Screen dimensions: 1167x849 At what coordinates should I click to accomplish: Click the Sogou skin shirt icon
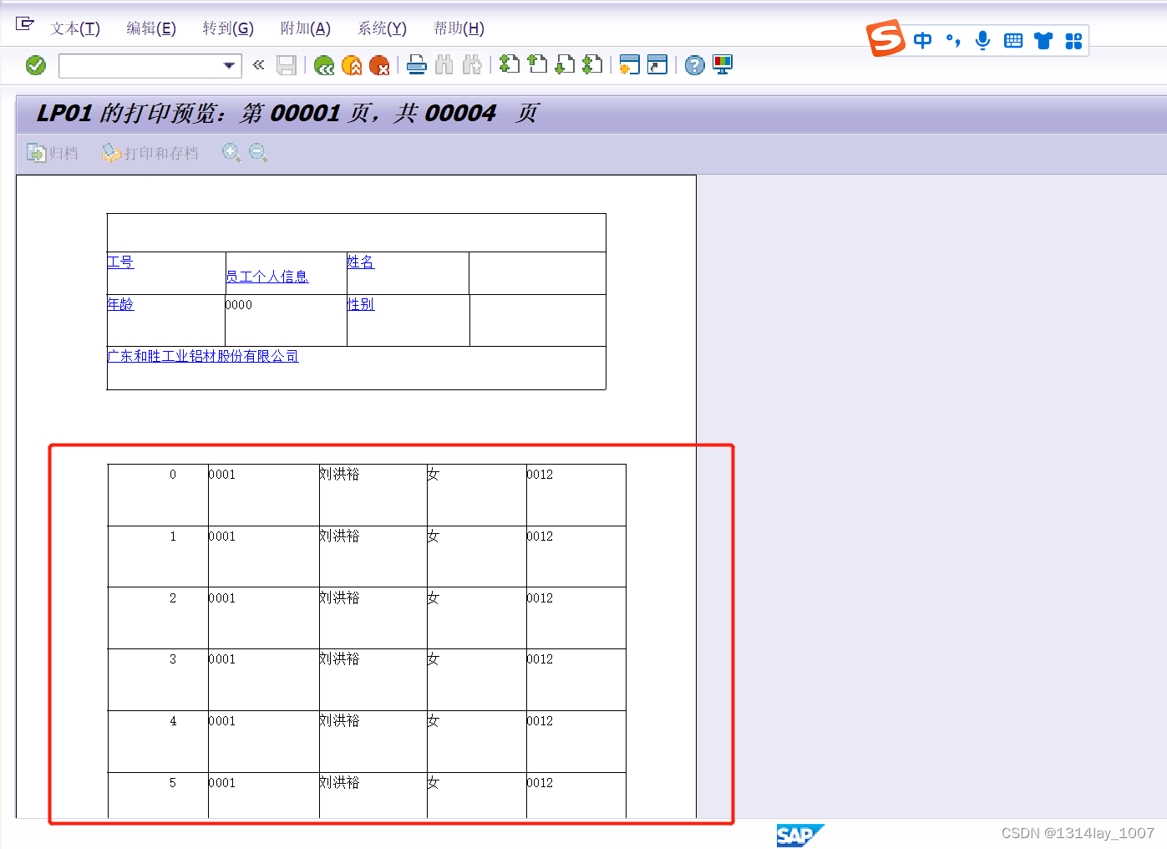(x=1043, y=40)
